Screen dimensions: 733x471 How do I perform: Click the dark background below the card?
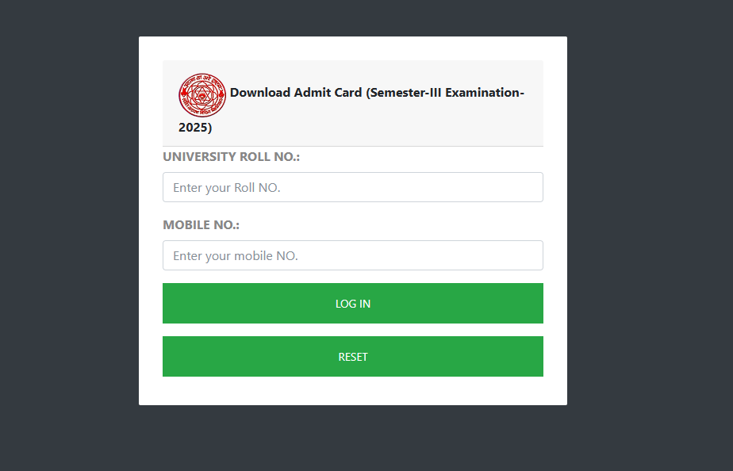tap(352, 440)
